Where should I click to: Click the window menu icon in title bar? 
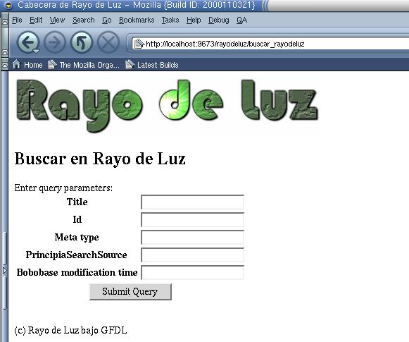[8, 5]
